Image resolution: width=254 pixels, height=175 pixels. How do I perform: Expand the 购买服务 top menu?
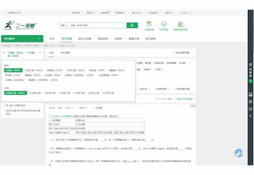coord(120,13)
